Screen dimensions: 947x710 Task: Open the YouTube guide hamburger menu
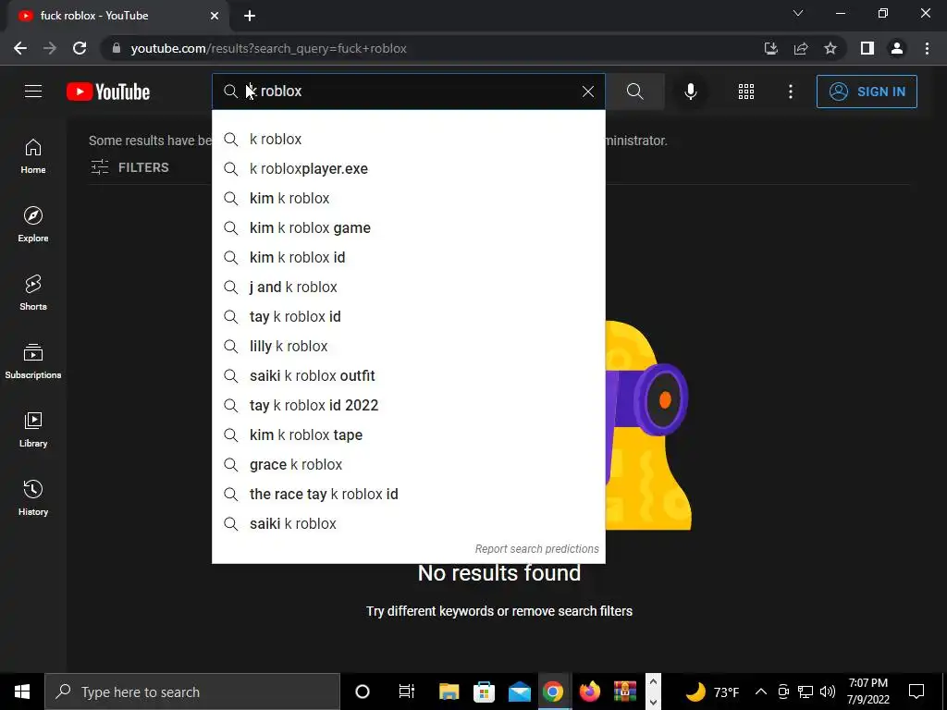tap(33, 92)
